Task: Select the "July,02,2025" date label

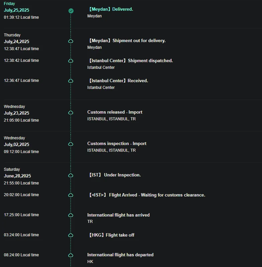Action: tap(16, 145)
